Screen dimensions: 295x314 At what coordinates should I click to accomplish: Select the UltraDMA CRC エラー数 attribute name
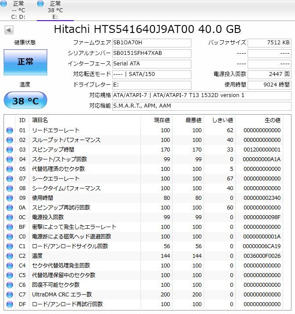(x=62, y=295)
